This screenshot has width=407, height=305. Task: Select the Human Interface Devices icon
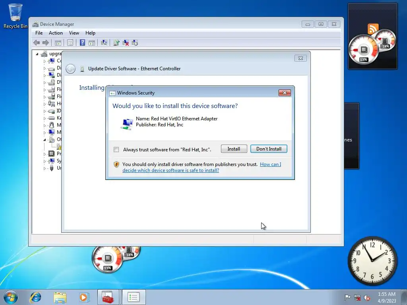point(51,104)
